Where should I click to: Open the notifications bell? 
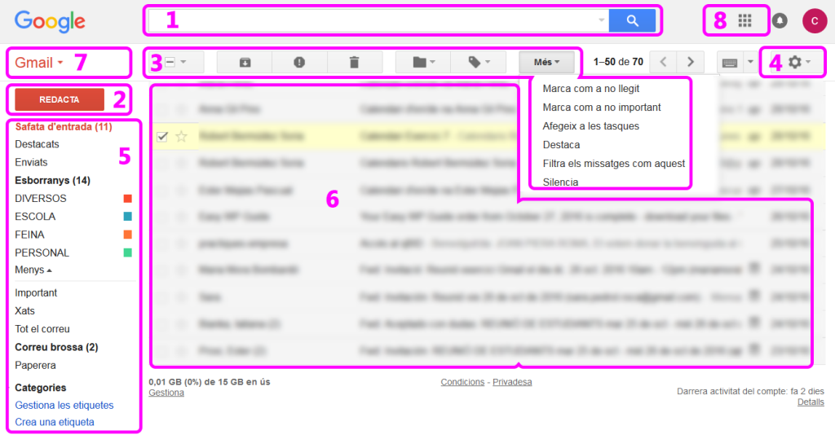780,21
